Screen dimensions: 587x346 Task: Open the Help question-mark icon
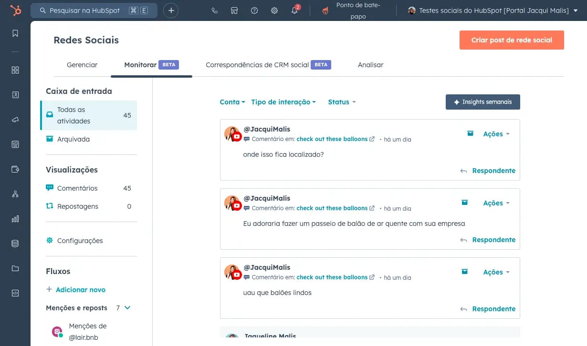click(x=254, y=10)
